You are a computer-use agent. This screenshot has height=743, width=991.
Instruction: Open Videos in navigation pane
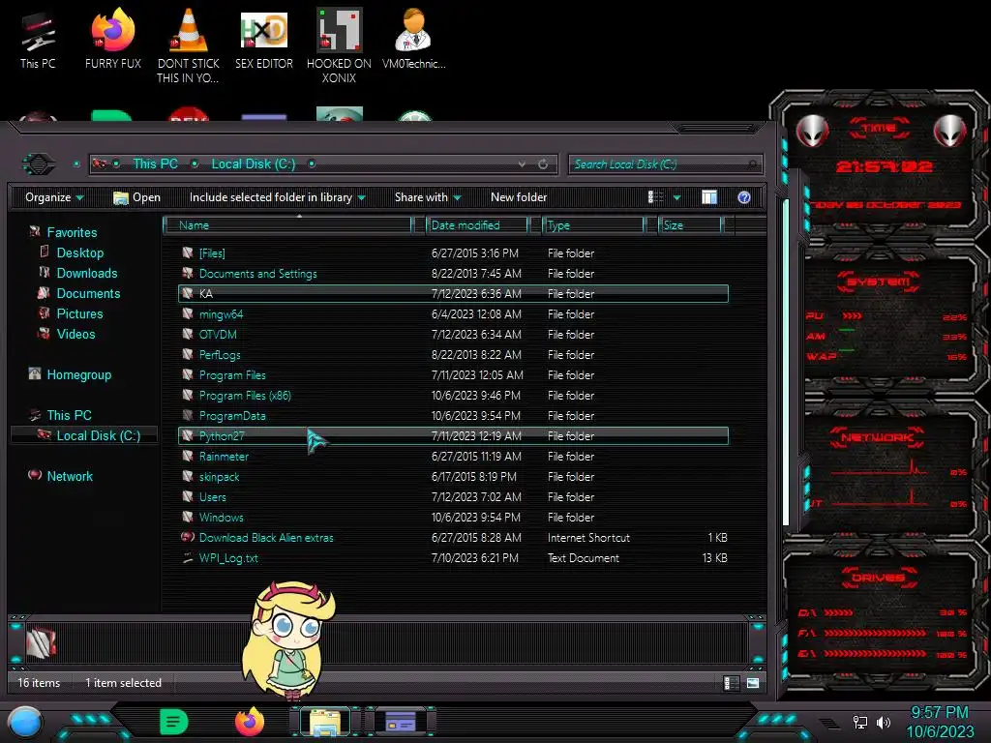pyautogui.click(x=75, y=334)
